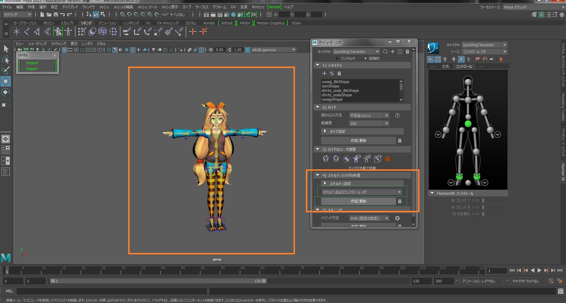The width and height of the screenshot is (566, 303).
Task: Click the undo arrow in status line
Action: 62,14
